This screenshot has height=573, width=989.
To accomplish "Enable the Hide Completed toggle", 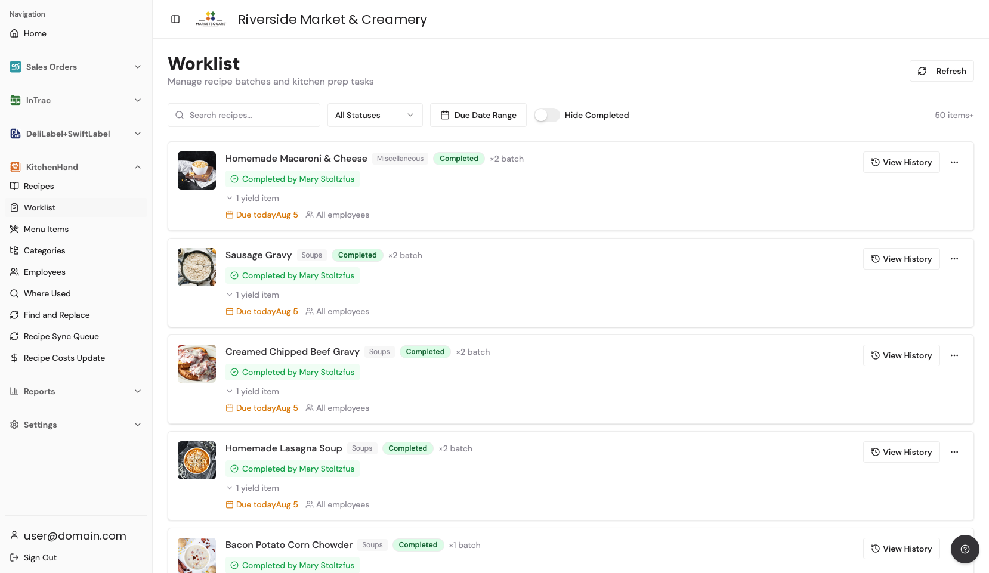I will pos(547,115).
